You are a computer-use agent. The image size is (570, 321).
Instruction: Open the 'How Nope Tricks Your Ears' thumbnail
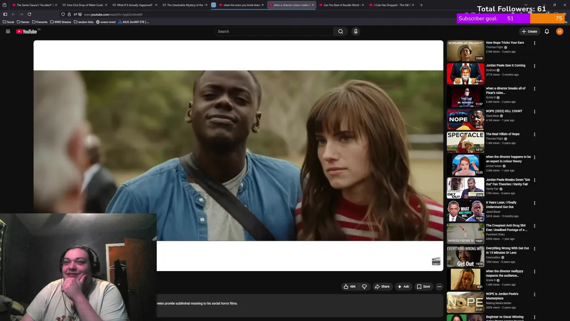pyautogui.click(x=465, y=51)
